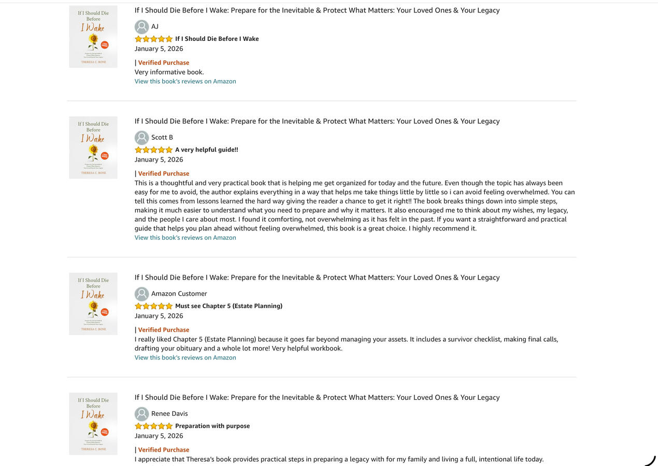Image resolution: width=658 pixels, height=466 pixels.
Task: Open 'A very helpful guide!!' review title
Action: point(207,150)
